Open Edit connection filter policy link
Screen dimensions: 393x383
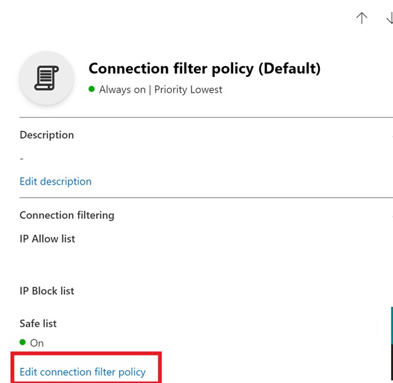click(x=83, y=372)
